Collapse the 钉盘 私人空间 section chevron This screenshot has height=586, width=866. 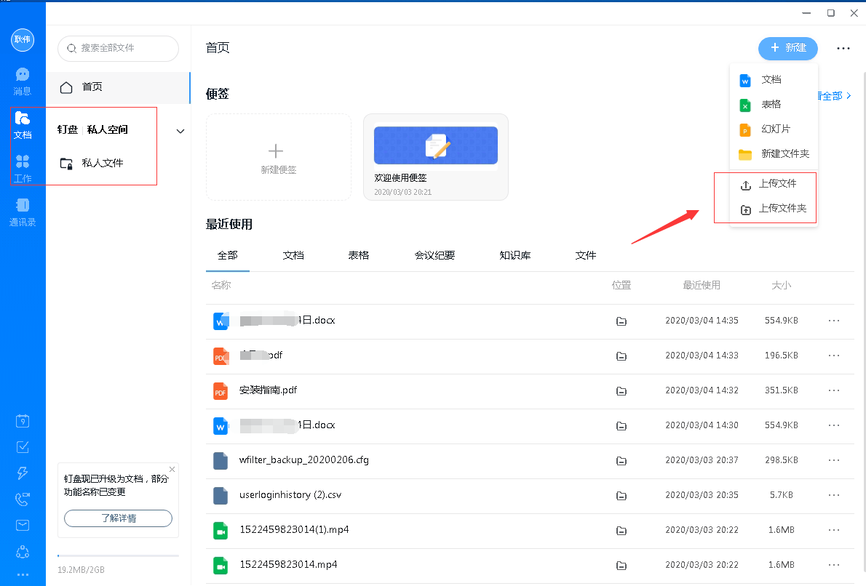pyautogui.click(x=180, y=131)
